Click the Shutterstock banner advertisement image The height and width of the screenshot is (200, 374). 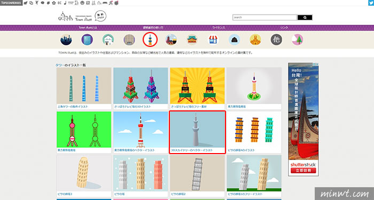[303, 119]
